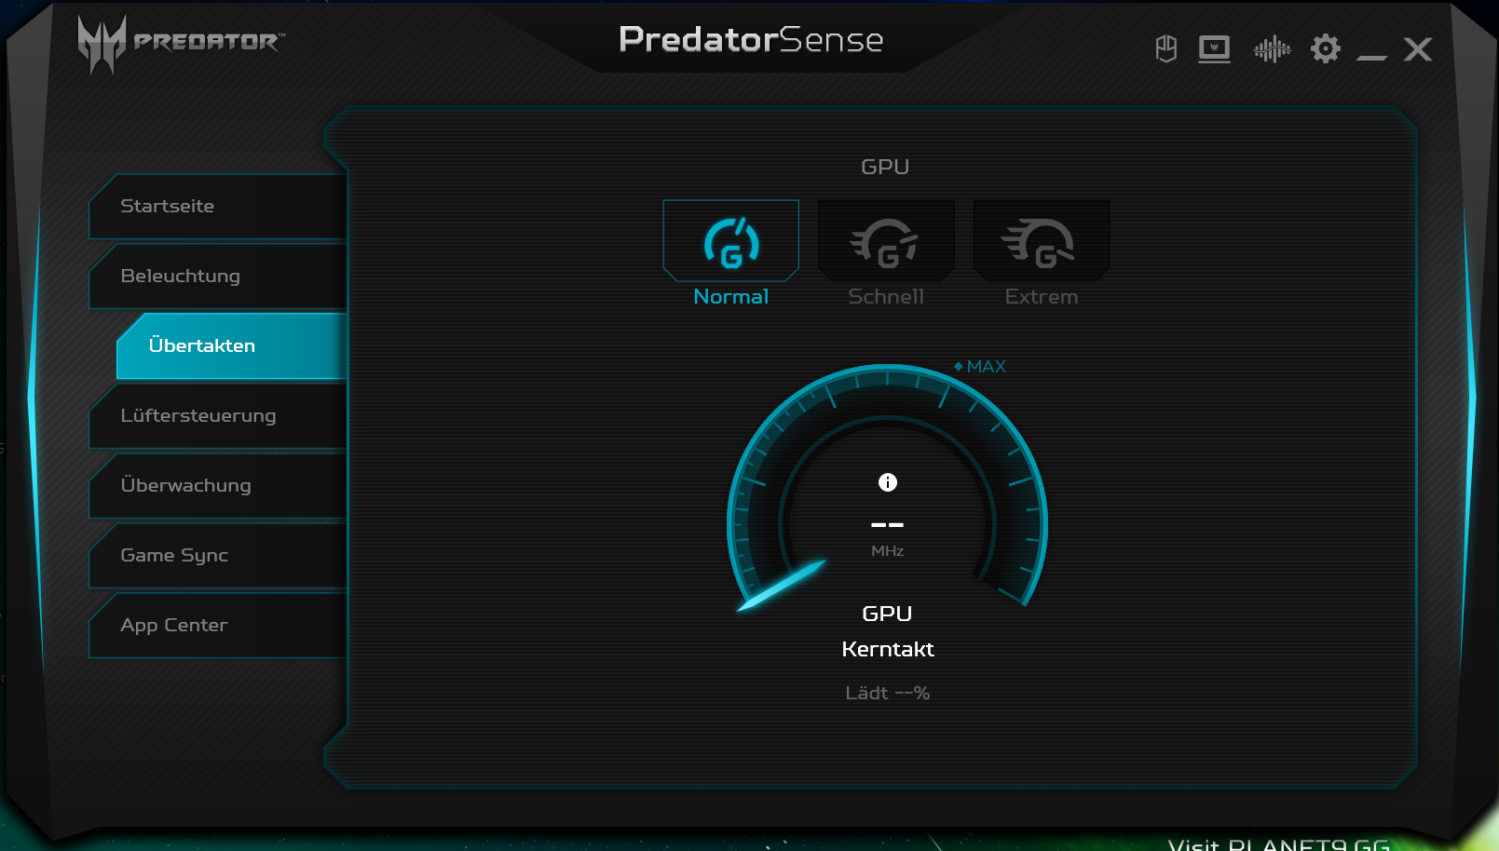1499x851 pixels.
Task: Click the info icon inside the gauge
Action: [888, 482]
